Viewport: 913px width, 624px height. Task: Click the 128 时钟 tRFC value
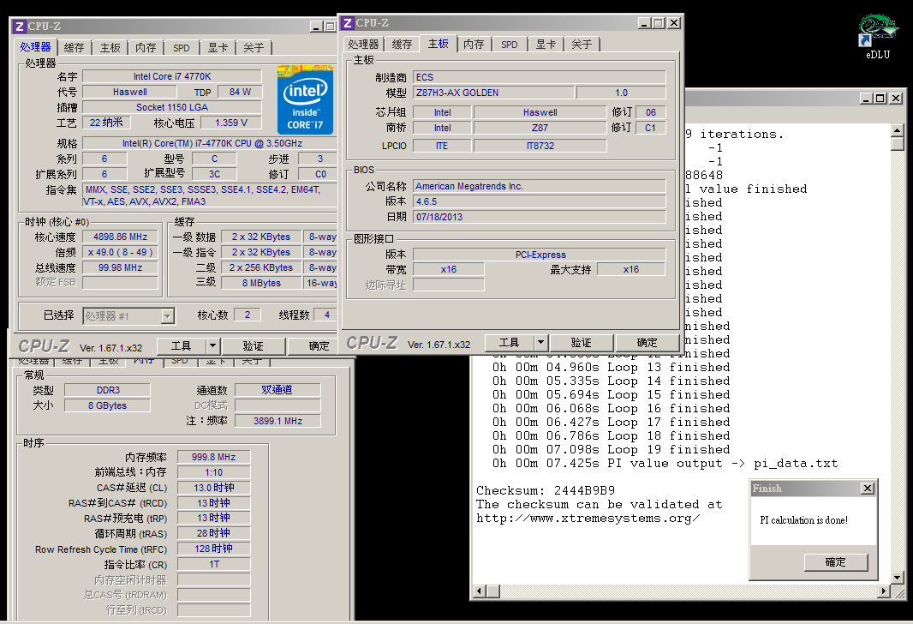214,549
